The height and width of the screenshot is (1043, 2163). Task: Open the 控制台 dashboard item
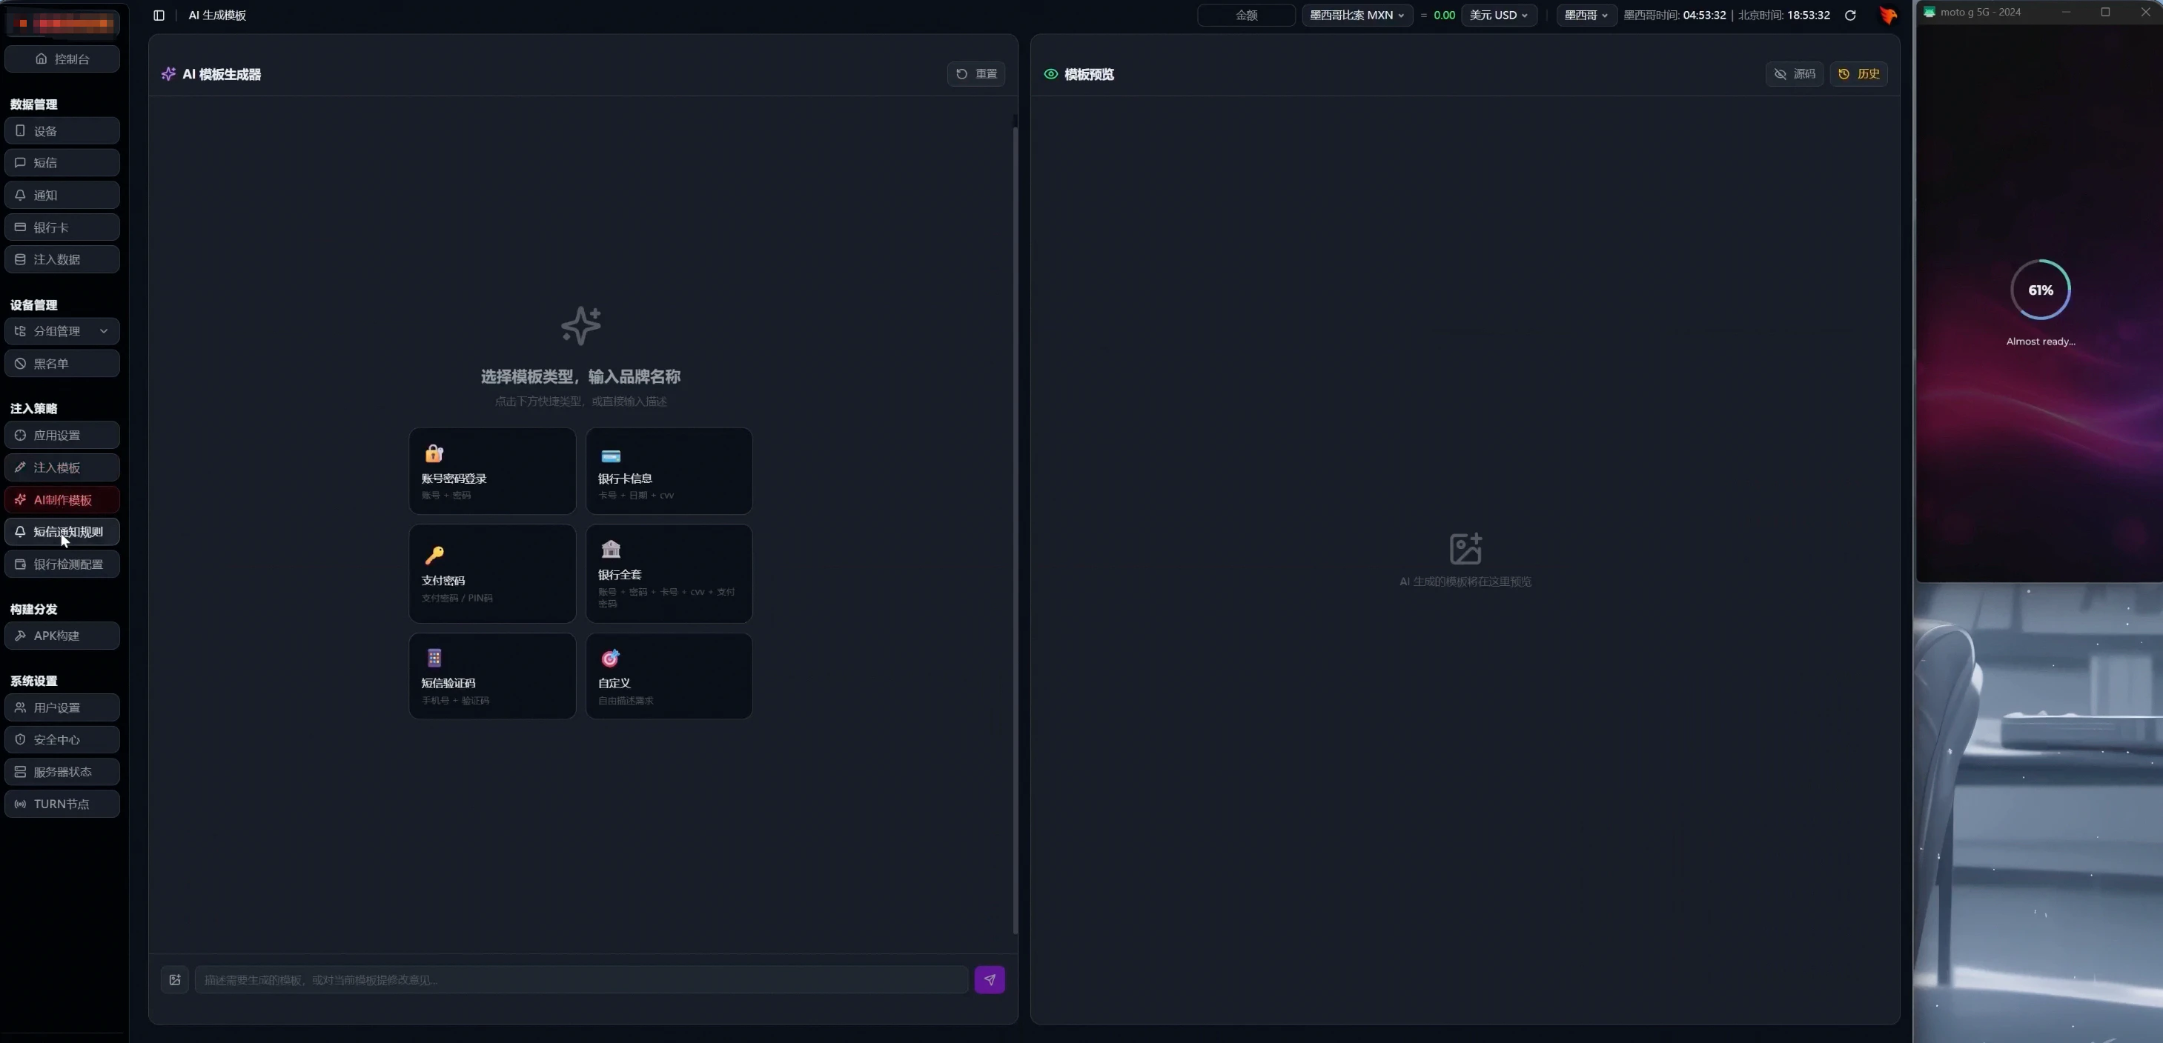62,59
